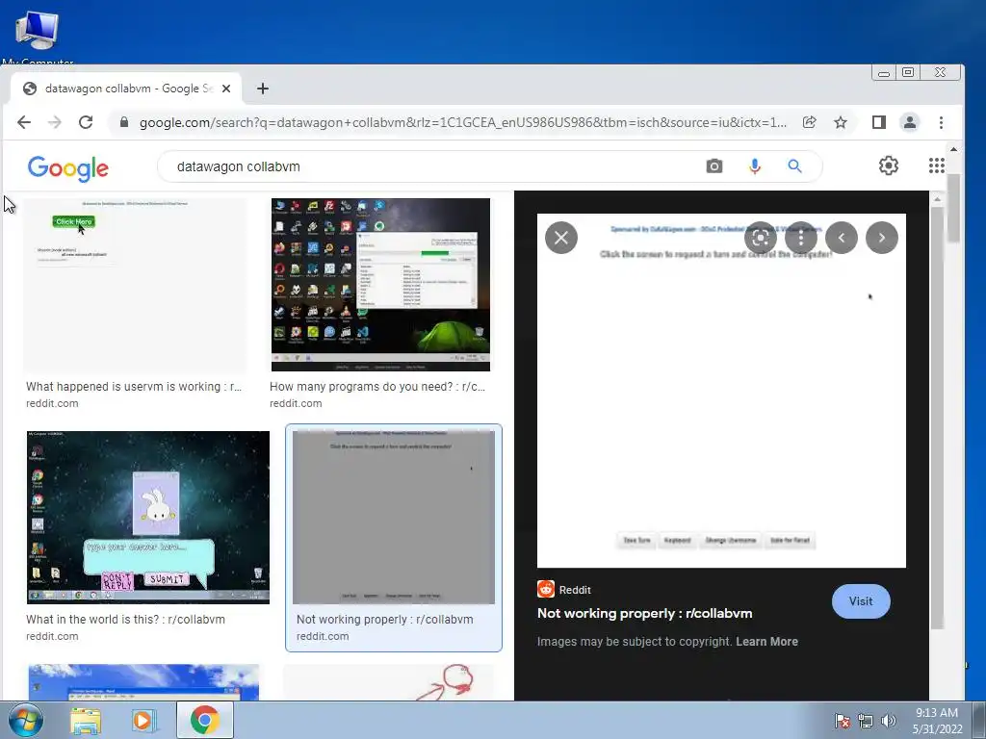Launch Windows Media Player from taskbar

pos(143,721)
